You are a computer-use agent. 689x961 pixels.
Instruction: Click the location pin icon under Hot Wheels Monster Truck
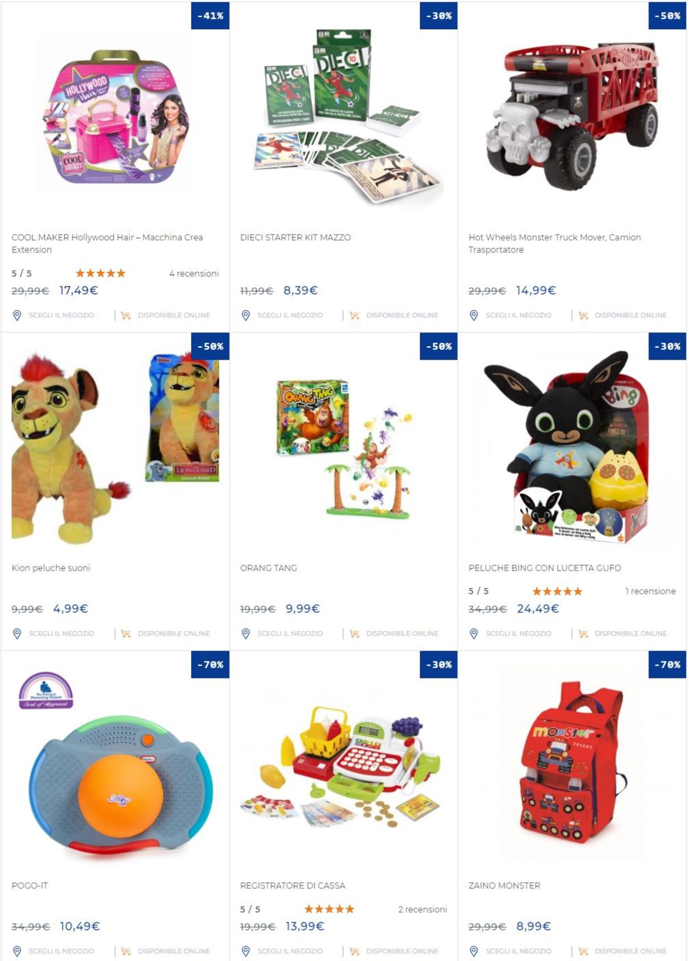click(474, 315)
